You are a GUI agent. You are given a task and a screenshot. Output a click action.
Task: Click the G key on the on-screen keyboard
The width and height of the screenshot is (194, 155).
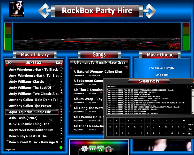147,121
